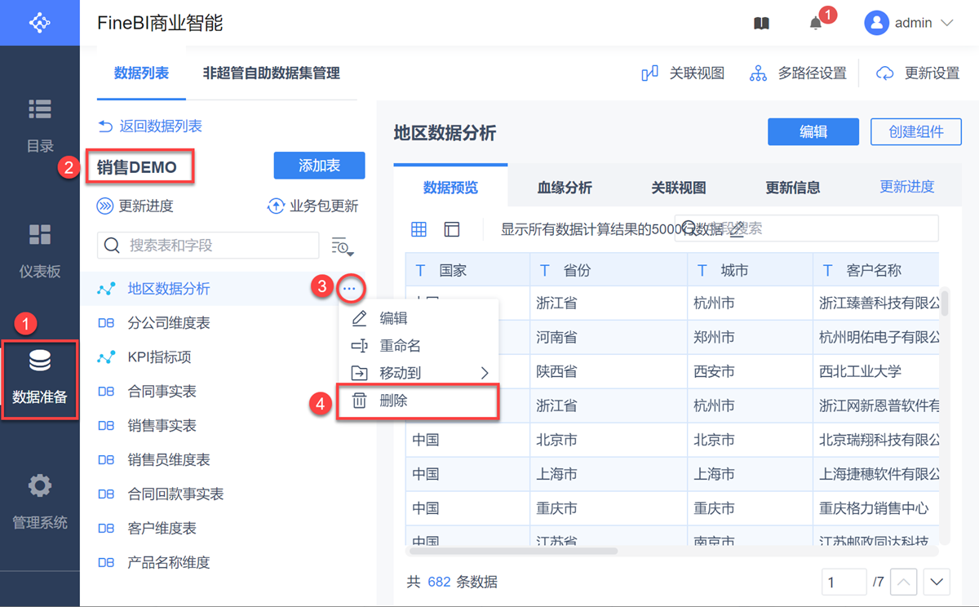Open the sort filter dropdown beside search
Viewport: 979px width, 607px height.
[x=342, y=246]
